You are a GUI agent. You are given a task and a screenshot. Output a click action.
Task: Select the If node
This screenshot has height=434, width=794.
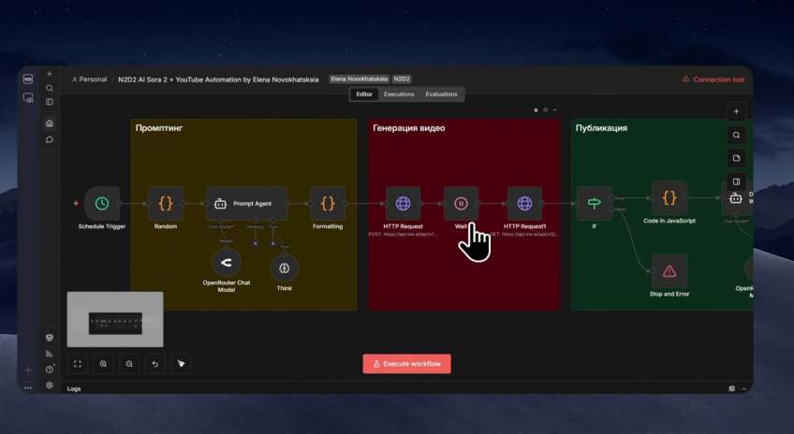(x=594, y=203)
